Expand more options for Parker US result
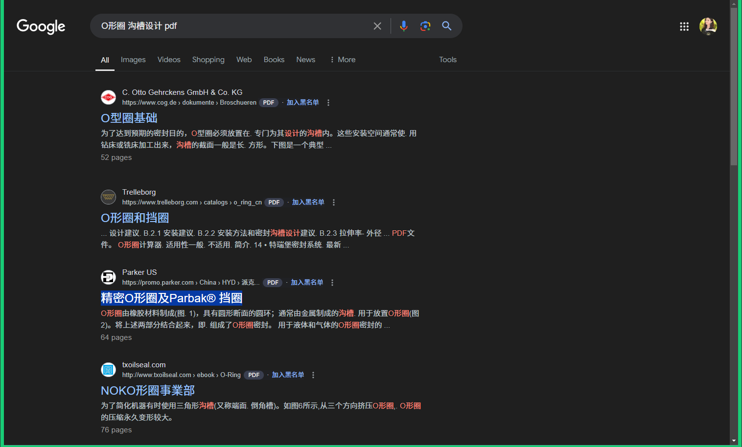This screenshot has height=447, width=742. 332,283
